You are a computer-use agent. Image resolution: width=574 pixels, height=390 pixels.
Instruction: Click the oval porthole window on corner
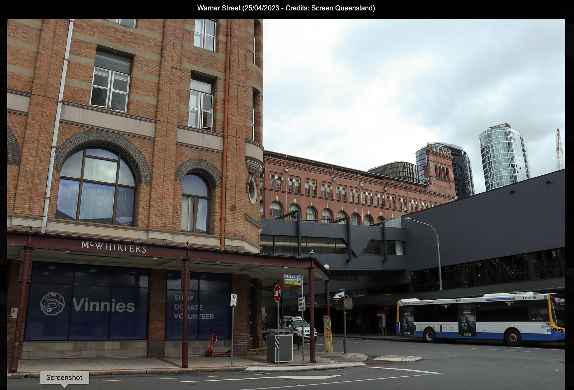point(253,191)
